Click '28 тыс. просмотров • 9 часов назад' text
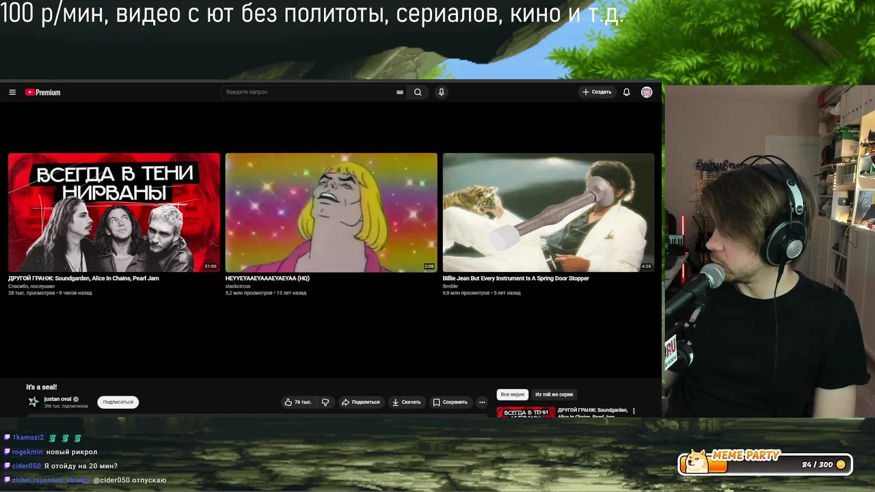 pyautogui.click(x=50, y=293)
